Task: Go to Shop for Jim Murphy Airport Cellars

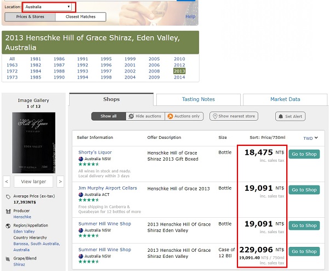Action: [304, 190]
